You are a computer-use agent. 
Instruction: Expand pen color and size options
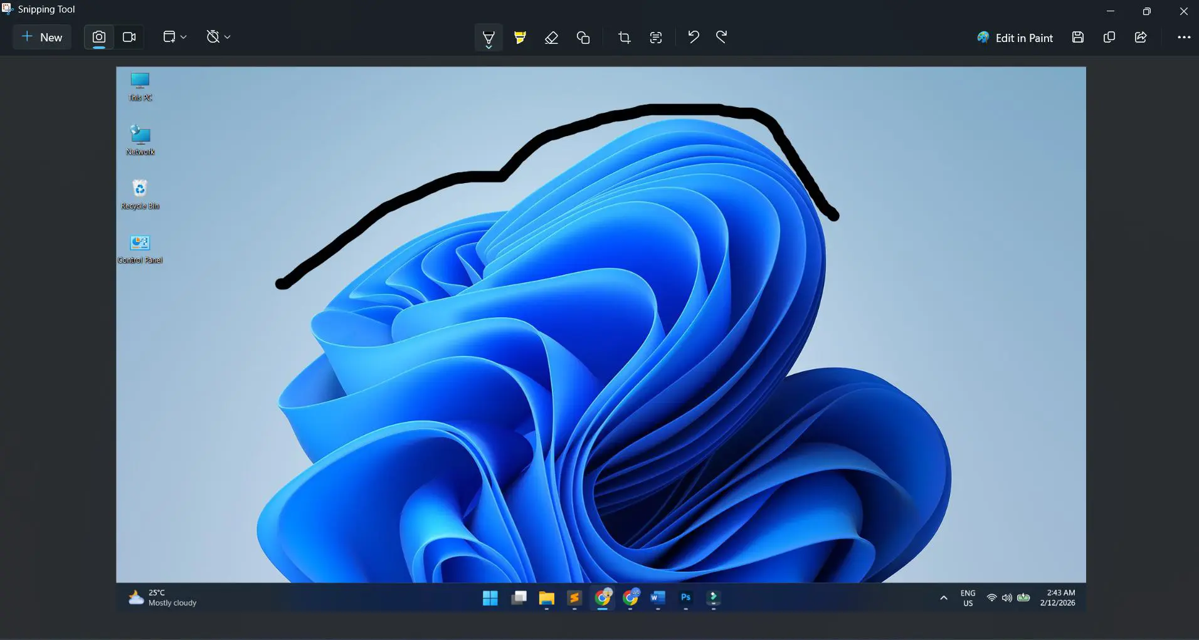(489, 46)
